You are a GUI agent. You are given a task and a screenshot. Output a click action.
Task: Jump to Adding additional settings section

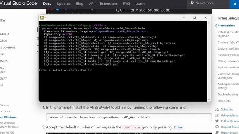(228, 86)
